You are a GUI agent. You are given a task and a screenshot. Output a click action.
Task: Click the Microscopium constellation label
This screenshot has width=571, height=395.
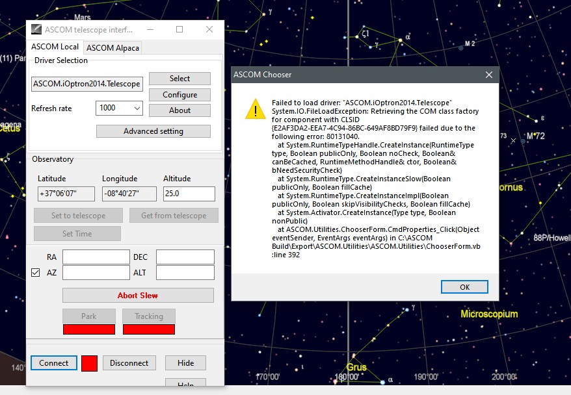coord(489,314)
